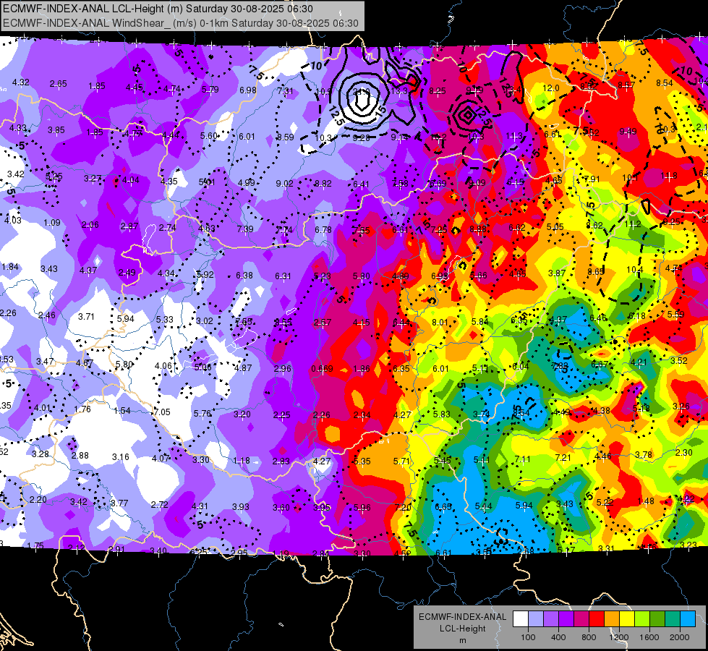Click the wind shear value 3.78
Image resolution: width=708 pixels, height=651 pixels.
pyautogui.click(x=644, y=454)
